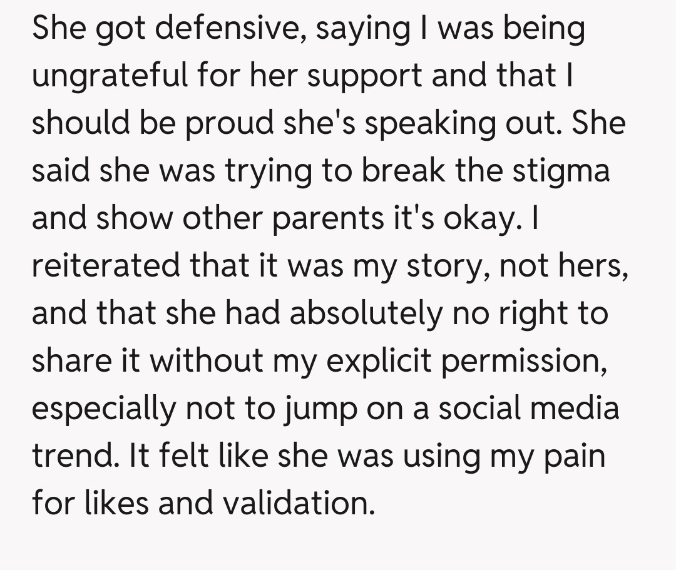Click on the word "absolutely"

point(365,313)
